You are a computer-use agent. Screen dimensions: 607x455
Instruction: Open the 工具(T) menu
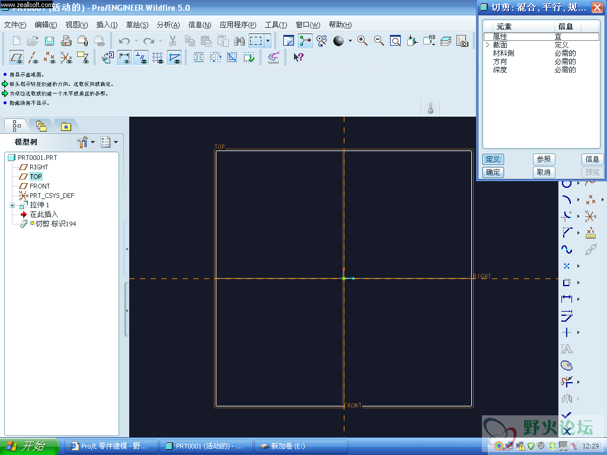(x=276, y=25)
